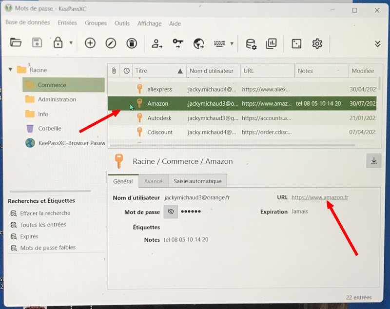The width and height of the screenshot is (390, 309).
Task: Click the add new entry plus icon
Action: click(90, 43)
